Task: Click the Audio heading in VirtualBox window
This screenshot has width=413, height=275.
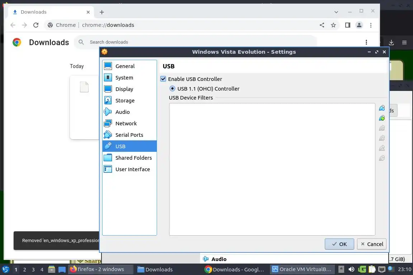Action: [x=219, y=259]
